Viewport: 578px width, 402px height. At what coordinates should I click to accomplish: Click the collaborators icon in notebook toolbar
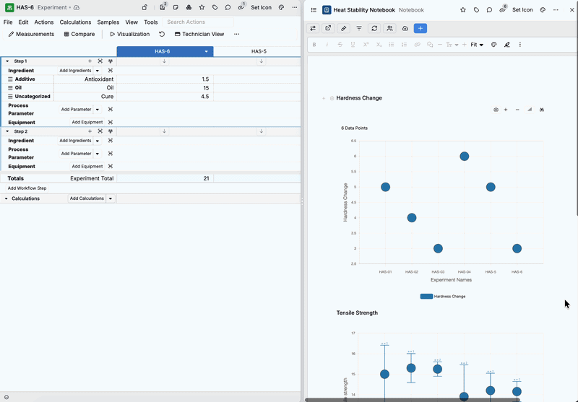tap(389, 28)
